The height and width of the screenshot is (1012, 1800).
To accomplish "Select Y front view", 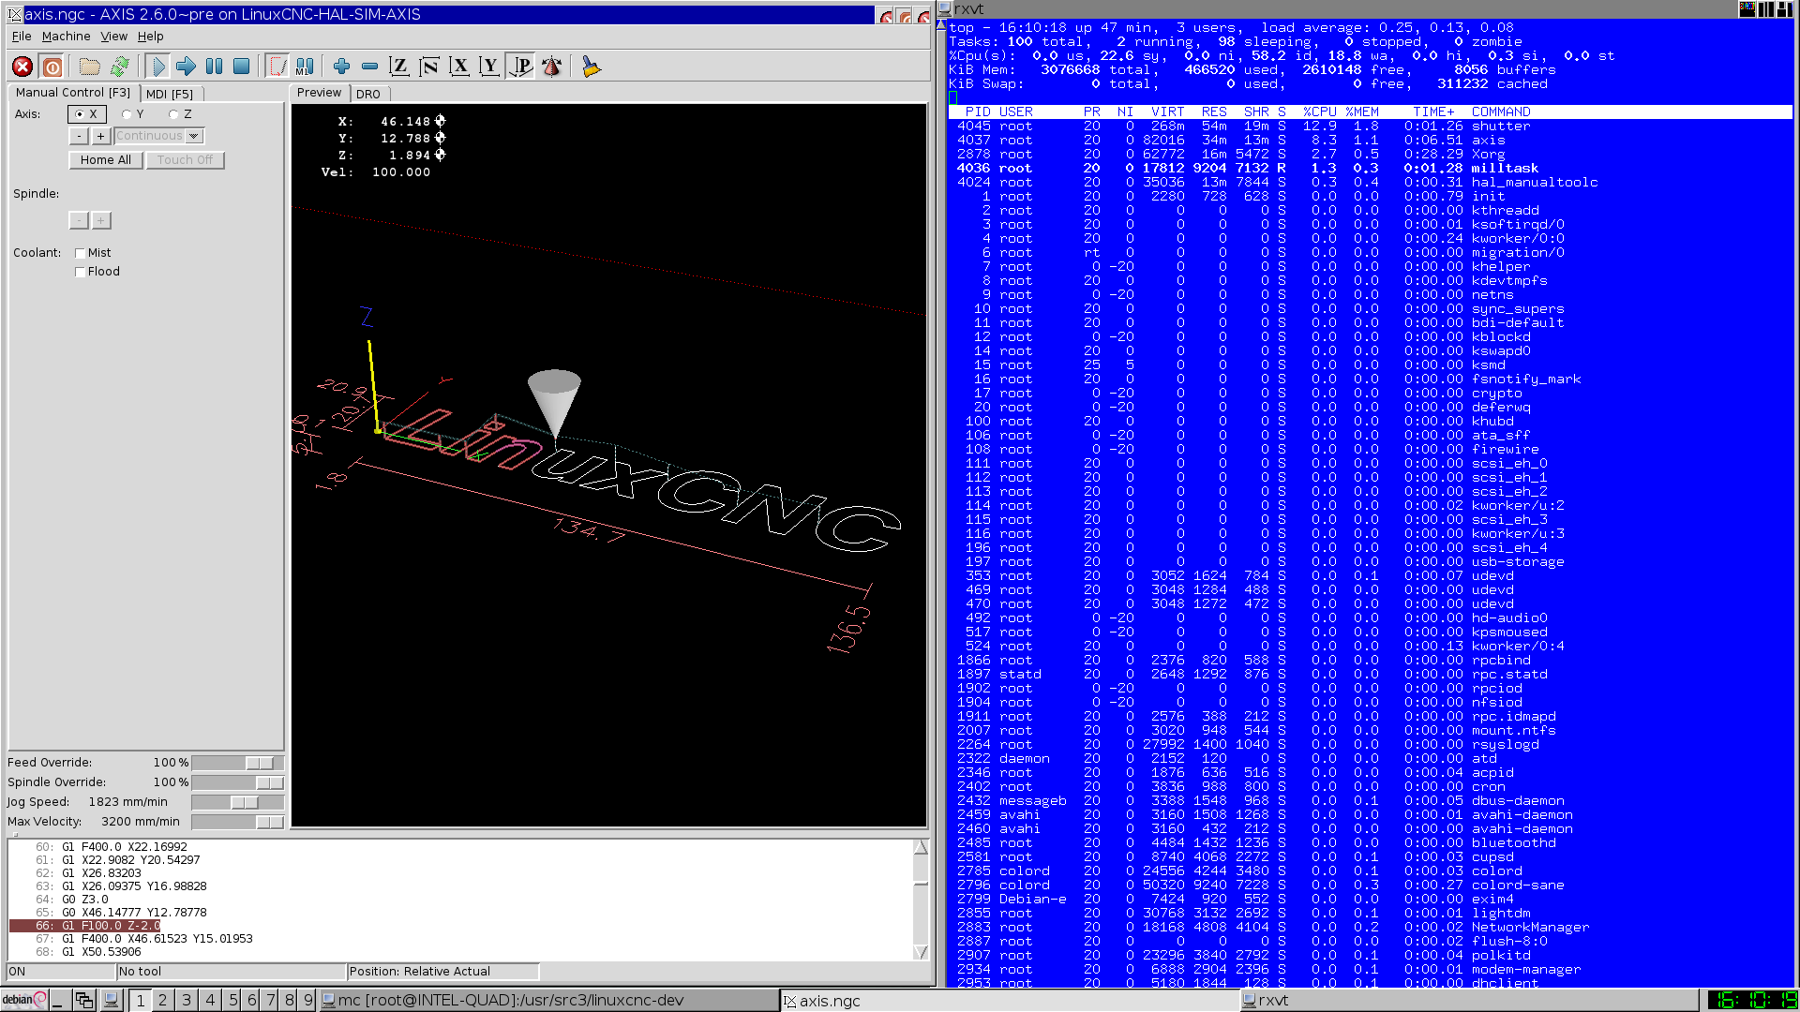I will click(489, 67).
